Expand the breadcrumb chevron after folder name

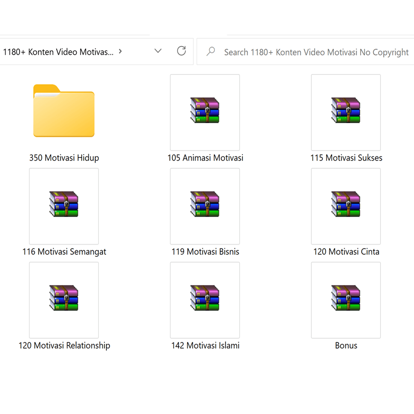click(121, 52)
